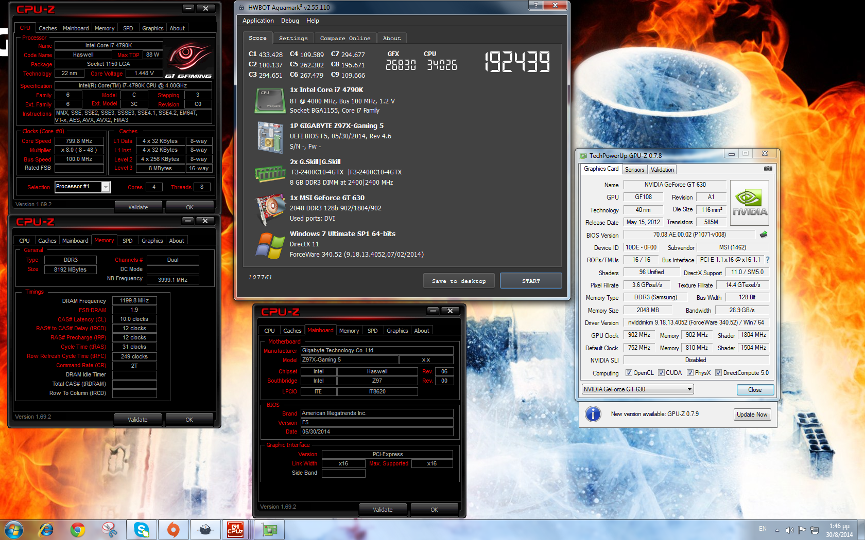This screenshot has height=540, width=865.
Task: Open the Bus Interface question mark help
Action: pyautogui.click(x=768, y=260)
